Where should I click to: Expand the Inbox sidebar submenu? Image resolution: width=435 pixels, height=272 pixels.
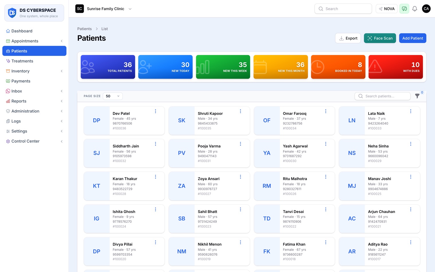click(x=62, y=91)
